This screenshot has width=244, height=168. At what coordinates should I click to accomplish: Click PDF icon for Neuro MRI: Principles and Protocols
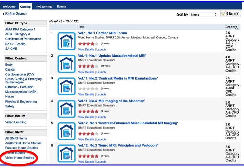click(x=66, y=153)
